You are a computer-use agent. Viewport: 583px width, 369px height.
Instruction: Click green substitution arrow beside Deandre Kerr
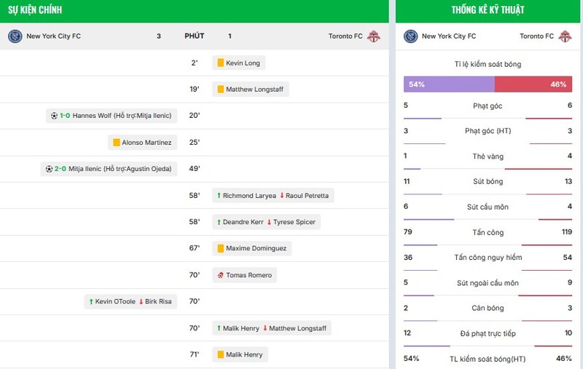[219, 222]
